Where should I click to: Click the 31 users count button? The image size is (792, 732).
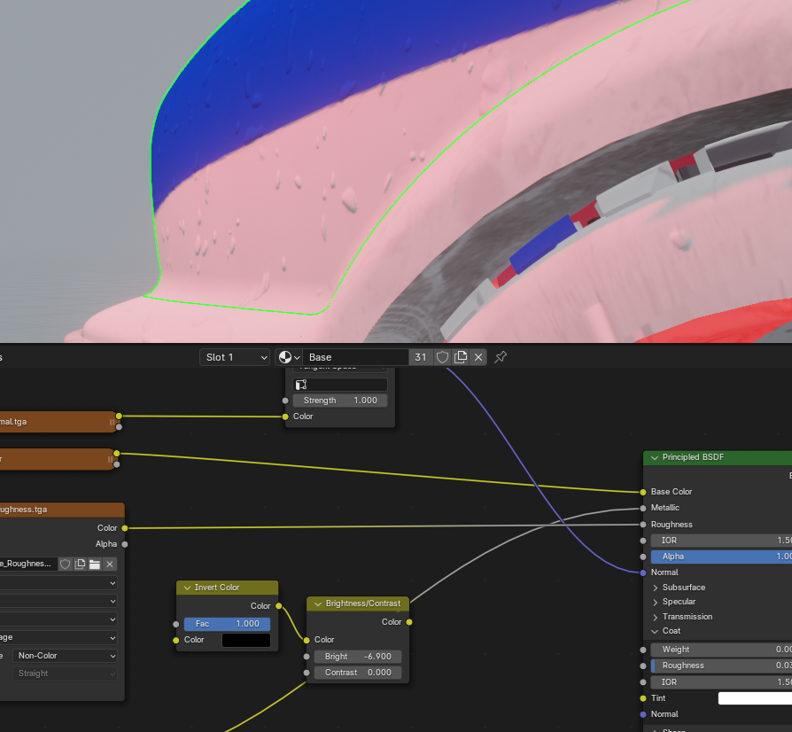coord(420,357)
